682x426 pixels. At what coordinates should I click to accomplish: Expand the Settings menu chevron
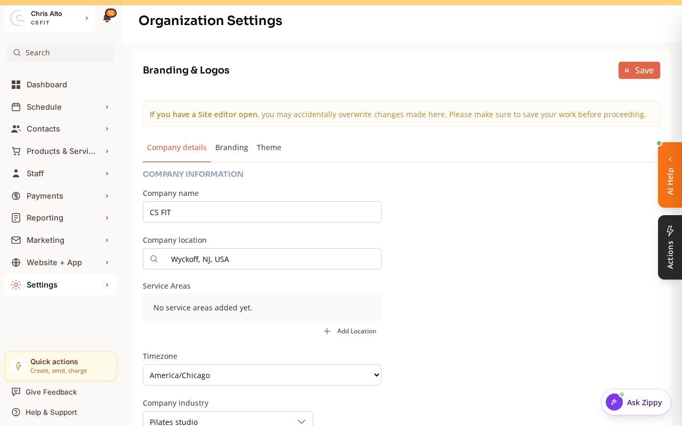click(107, 285)
